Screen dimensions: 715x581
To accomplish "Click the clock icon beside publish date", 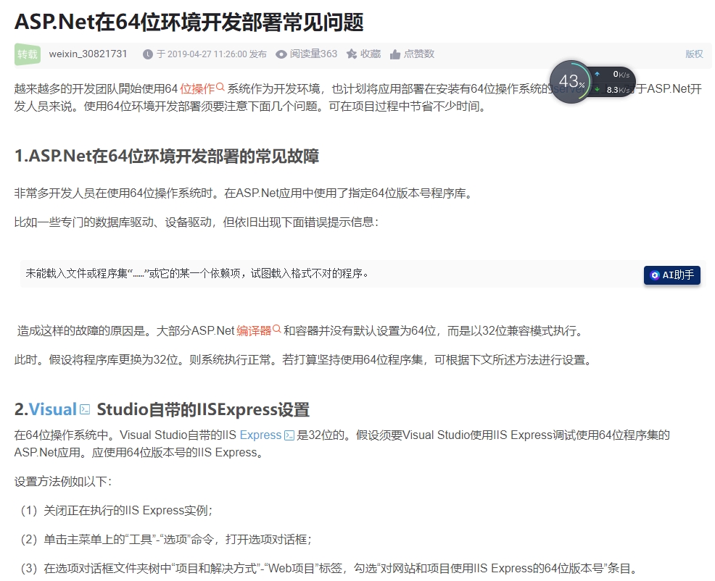I will tap(148, 54).
